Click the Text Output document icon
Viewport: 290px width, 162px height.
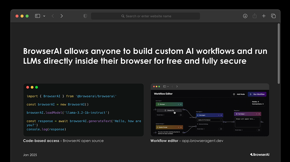click(x=237, y=114)
